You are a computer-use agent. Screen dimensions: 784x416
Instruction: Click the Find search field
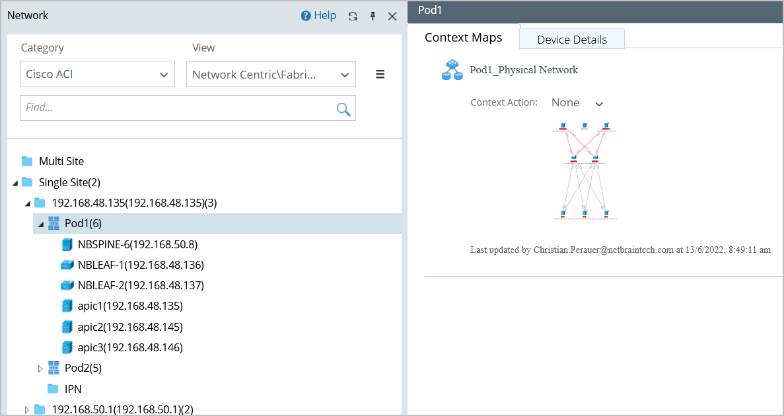click(x=178, y=108)
